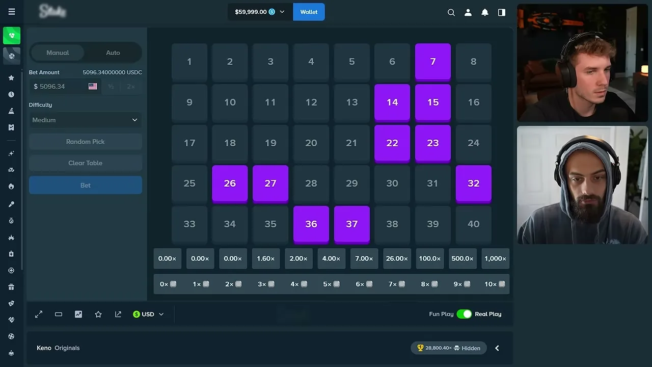This screenshot has width=652, height=367.
Task: Click the fullscreen expand icon
Action: [39, 314]
